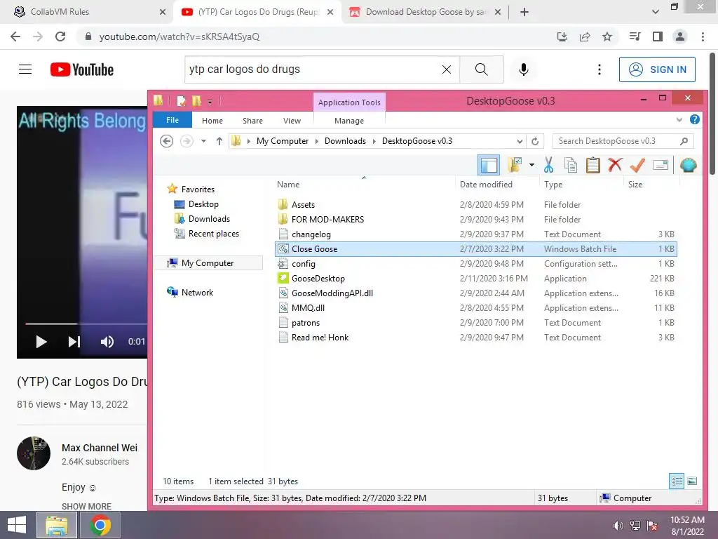This screenshot has height=539, width=718.
Task: Select Recent places in Favorites
Action: pyautogui.click(x=213, y=233)
